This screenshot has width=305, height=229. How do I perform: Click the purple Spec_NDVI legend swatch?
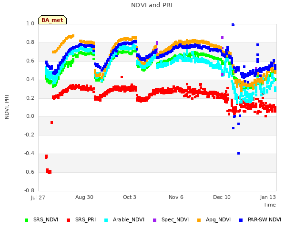pos(154,220)
